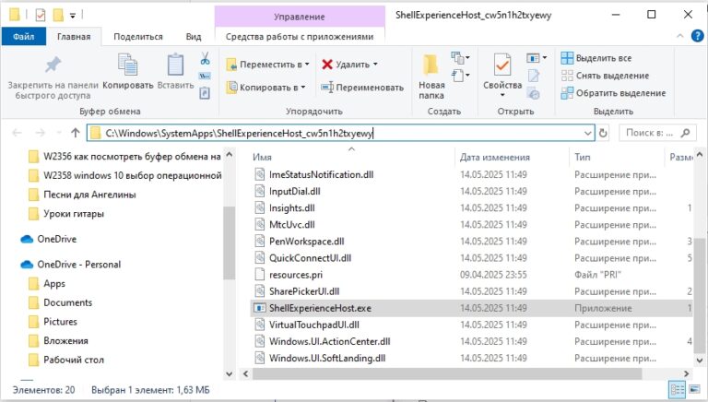Switch to the Поделиться tab

point(138,37)
